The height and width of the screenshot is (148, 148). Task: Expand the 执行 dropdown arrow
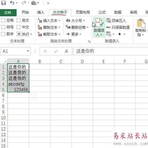click(x=31, y=34)
